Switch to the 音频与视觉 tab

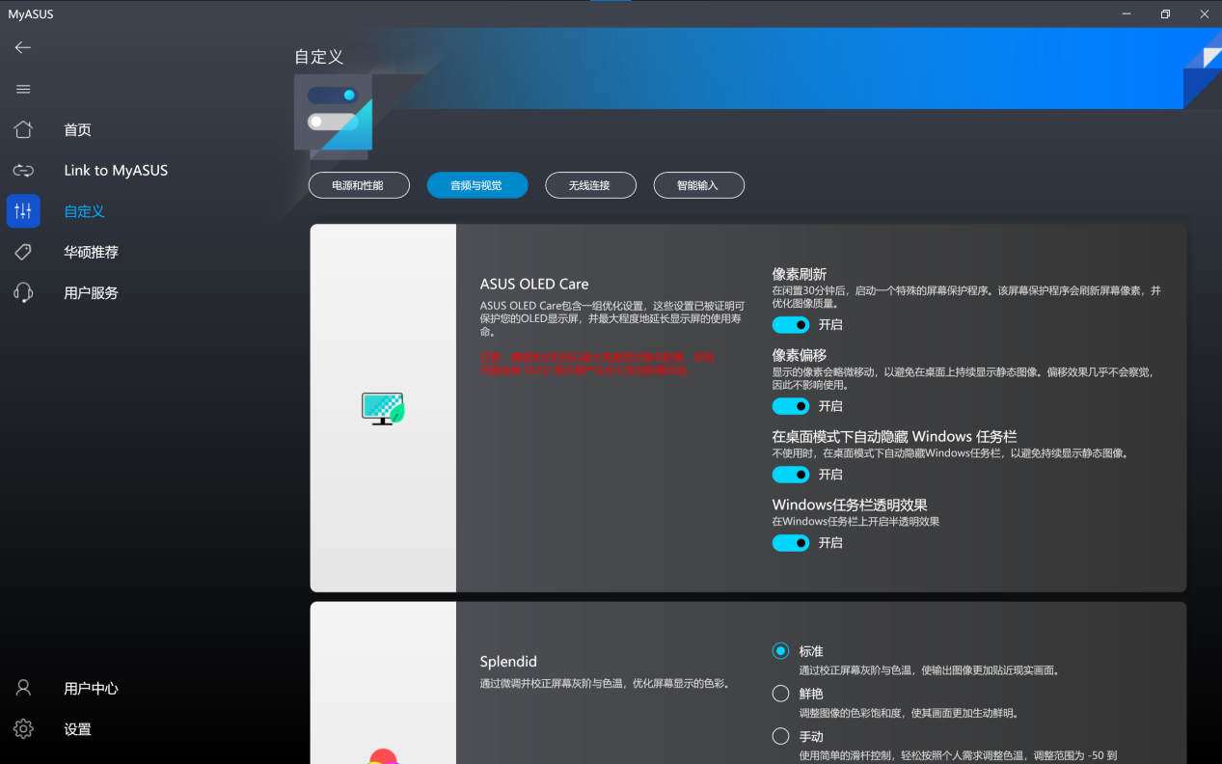477,185
